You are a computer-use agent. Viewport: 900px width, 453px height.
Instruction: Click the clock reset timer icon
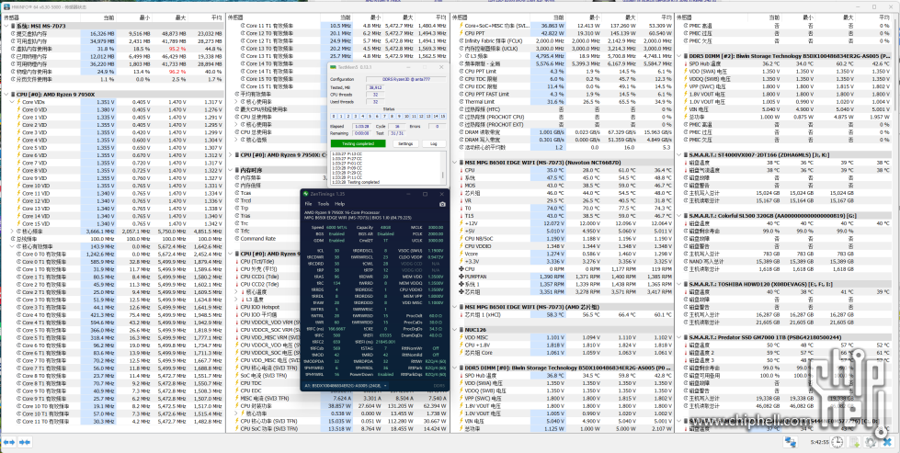coord(838,442)
